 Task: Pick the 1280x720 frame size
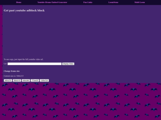pos(44,80)
